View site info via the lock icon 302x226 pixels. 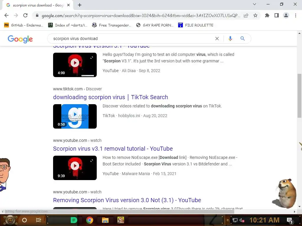37,15
